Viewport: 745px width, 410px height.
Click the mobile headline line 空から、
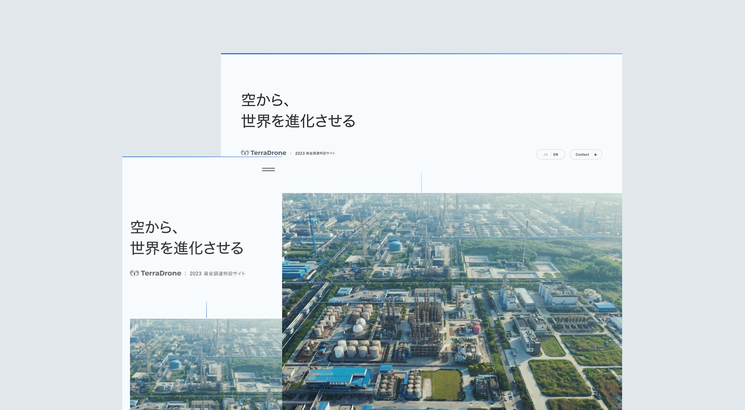click(x=154, y=227)
